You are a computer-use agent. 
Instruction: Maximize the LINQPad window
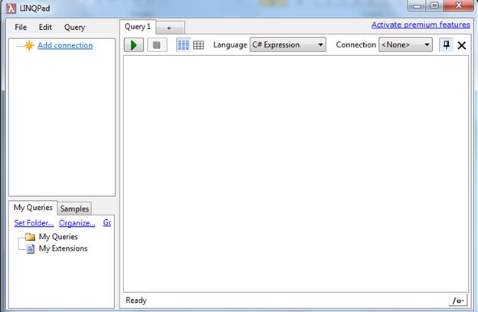434,6
